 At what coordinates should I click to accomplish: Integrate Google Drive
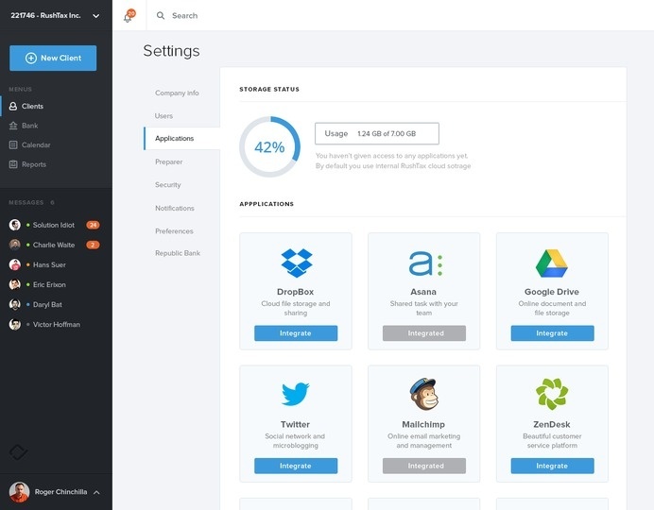point(552,333)
